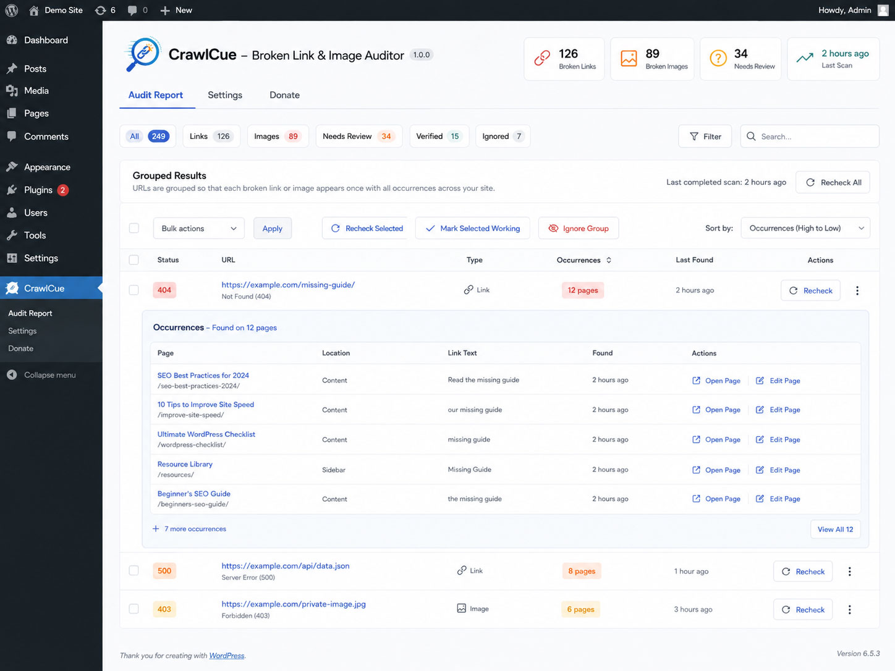The image size is (895, 671).
Task: Click the View All 12 button
Action: pyautogui.click(x=836, y=530)
